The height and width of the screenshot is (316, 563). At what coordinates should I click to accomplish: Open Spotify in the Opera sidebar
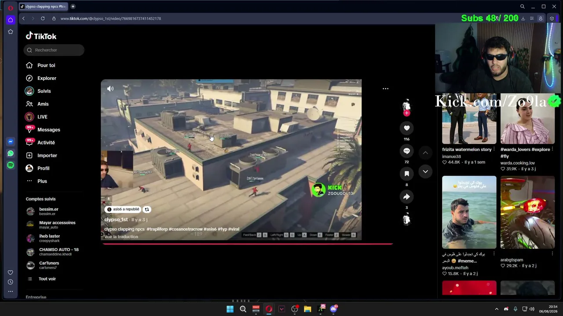(x=11, y=165)
